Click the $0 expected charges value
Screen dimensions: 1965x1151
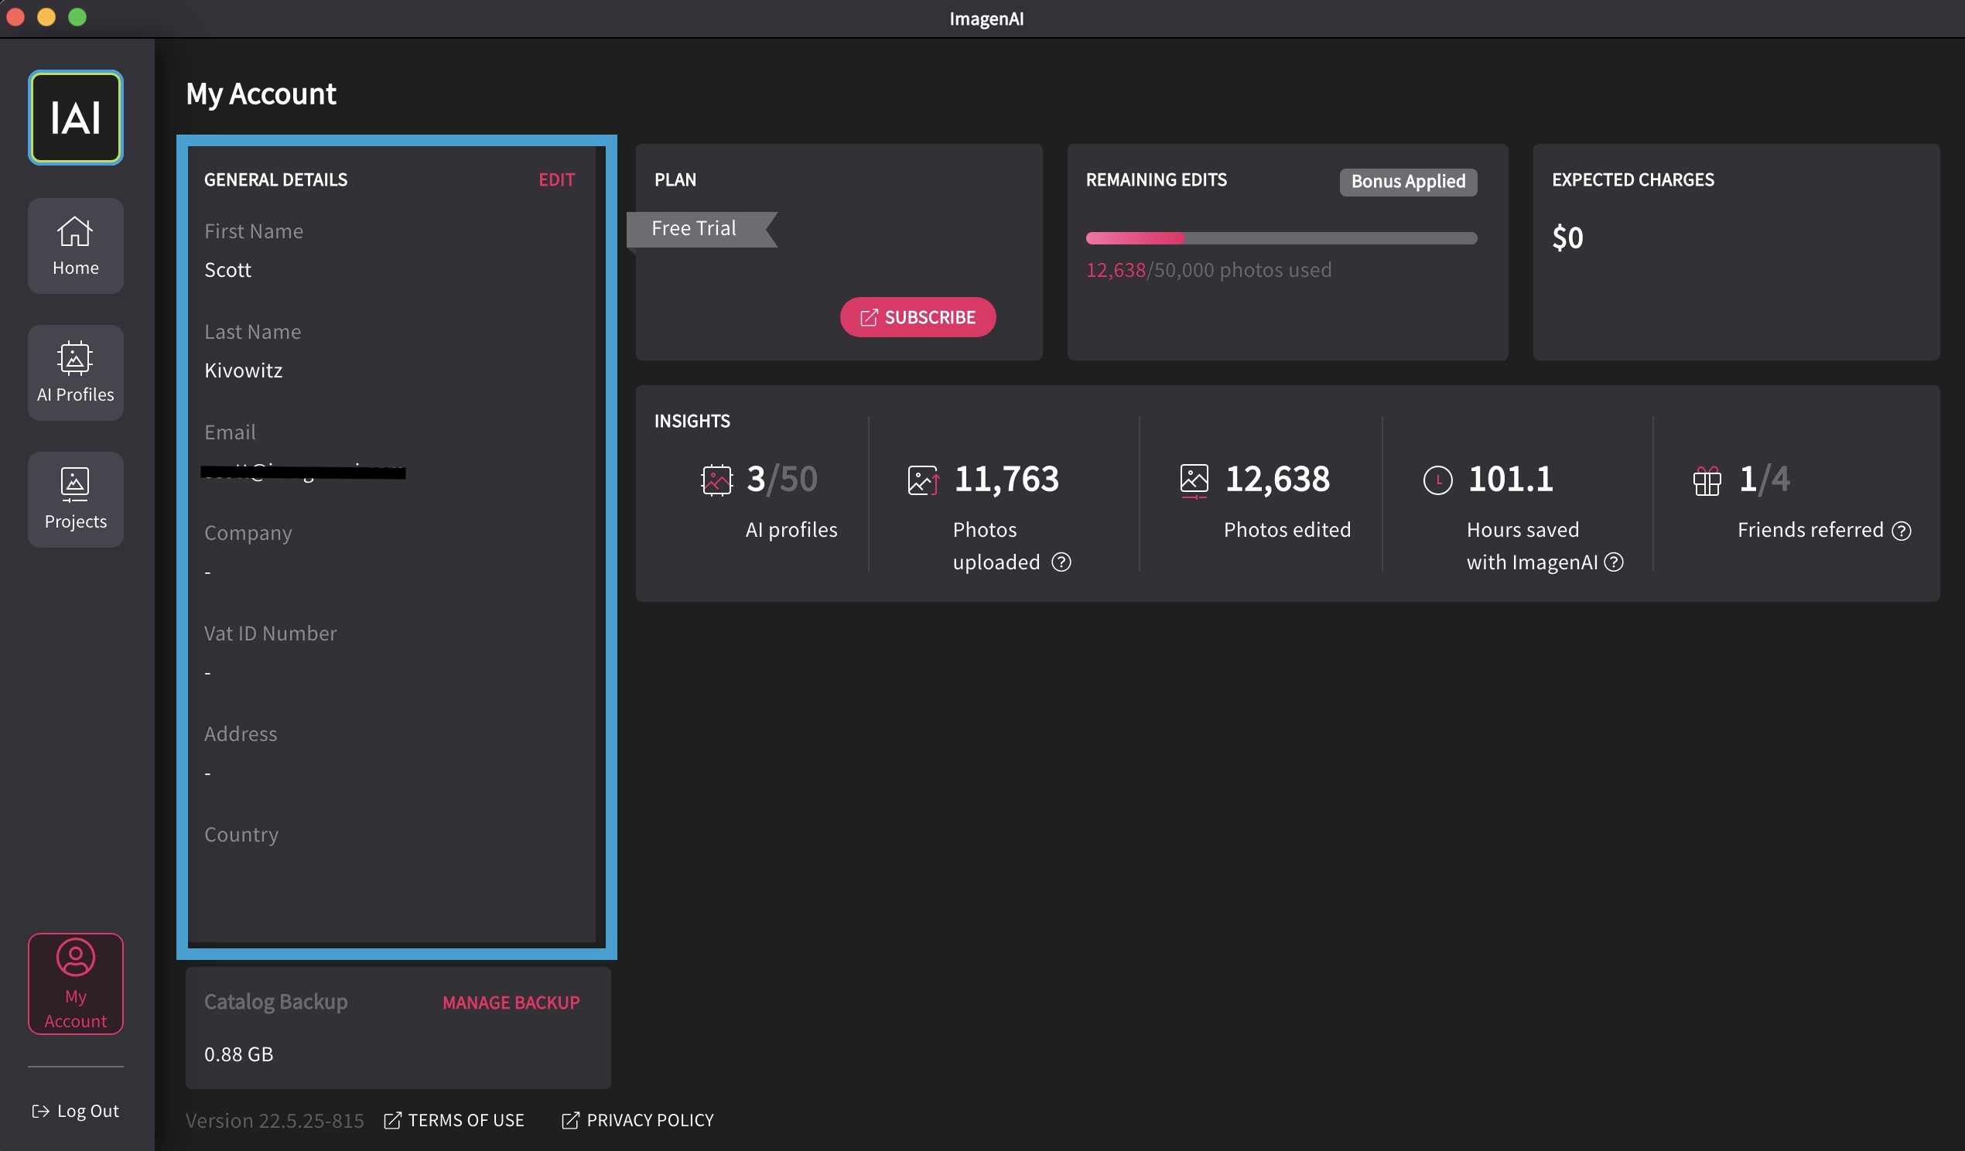click(1567, 237)
